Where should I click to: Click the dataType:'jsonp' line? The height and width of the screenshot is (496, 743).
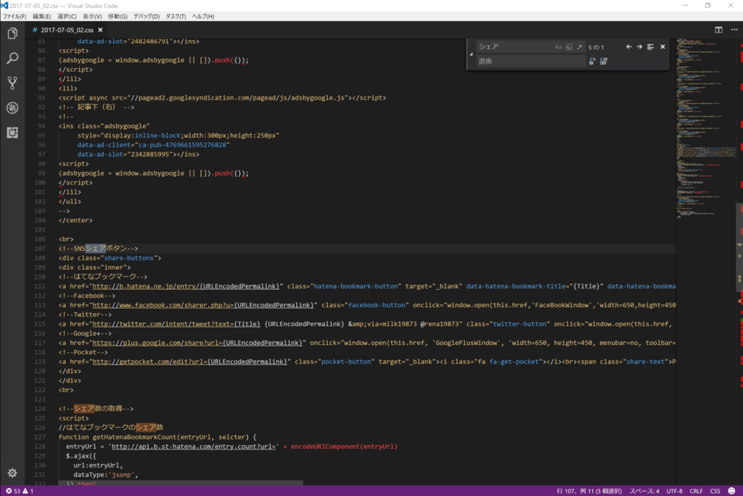point(106,475)
